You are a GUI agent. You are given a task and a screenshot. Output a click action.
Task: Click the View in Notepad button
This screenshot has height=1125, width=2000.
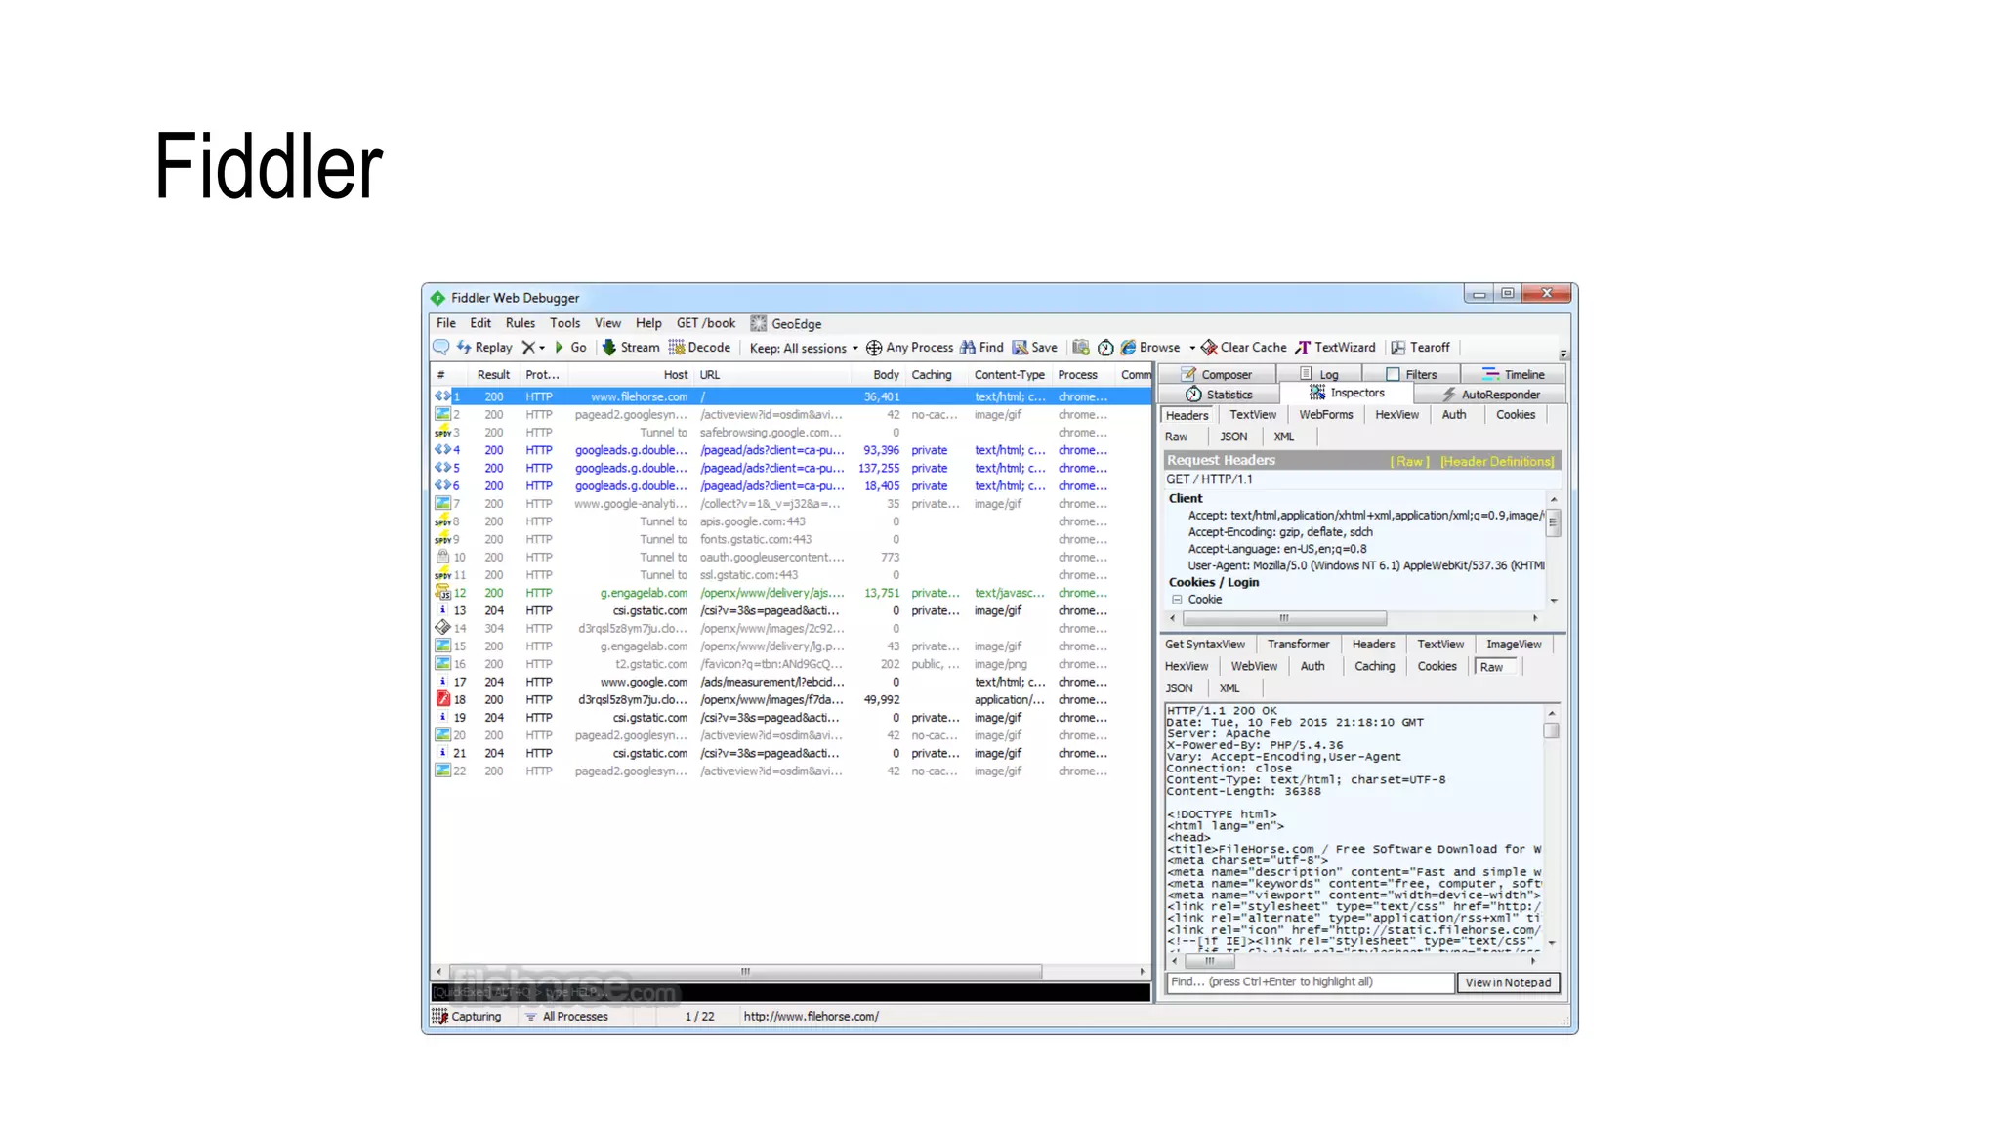point(1507,982)
